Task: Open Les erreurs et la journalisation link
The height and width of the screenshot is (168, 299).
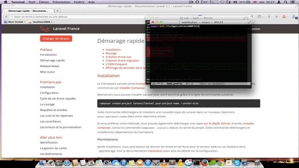Action: pyautogui.click(x=61, y=127)
